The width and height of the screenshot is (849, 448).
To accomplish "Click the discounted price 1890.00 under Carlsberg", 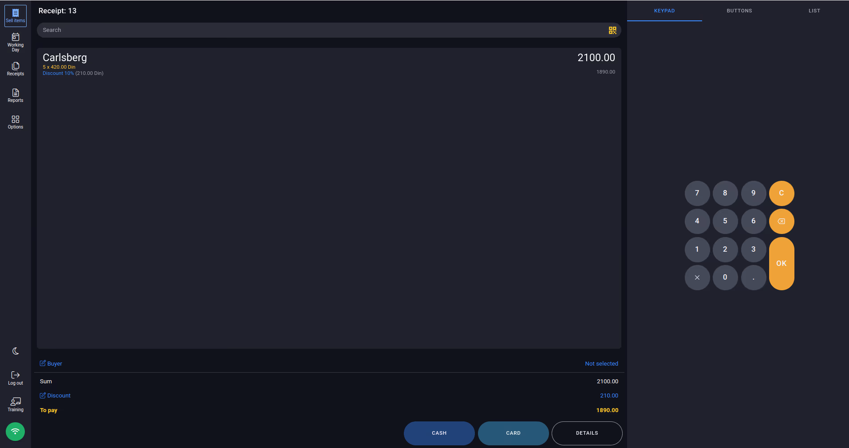I will click(x=606, y=72).
